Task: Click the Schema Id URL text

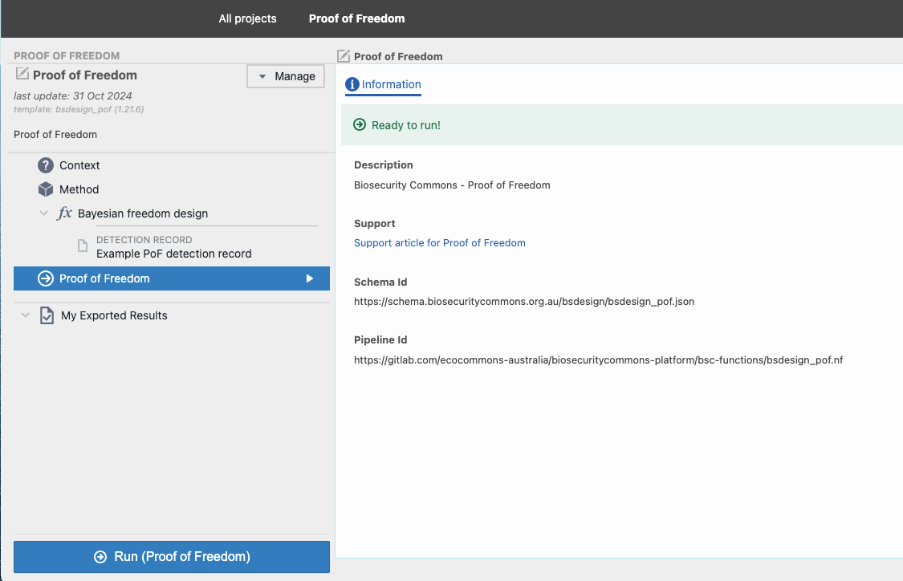Action: (524, 302)
